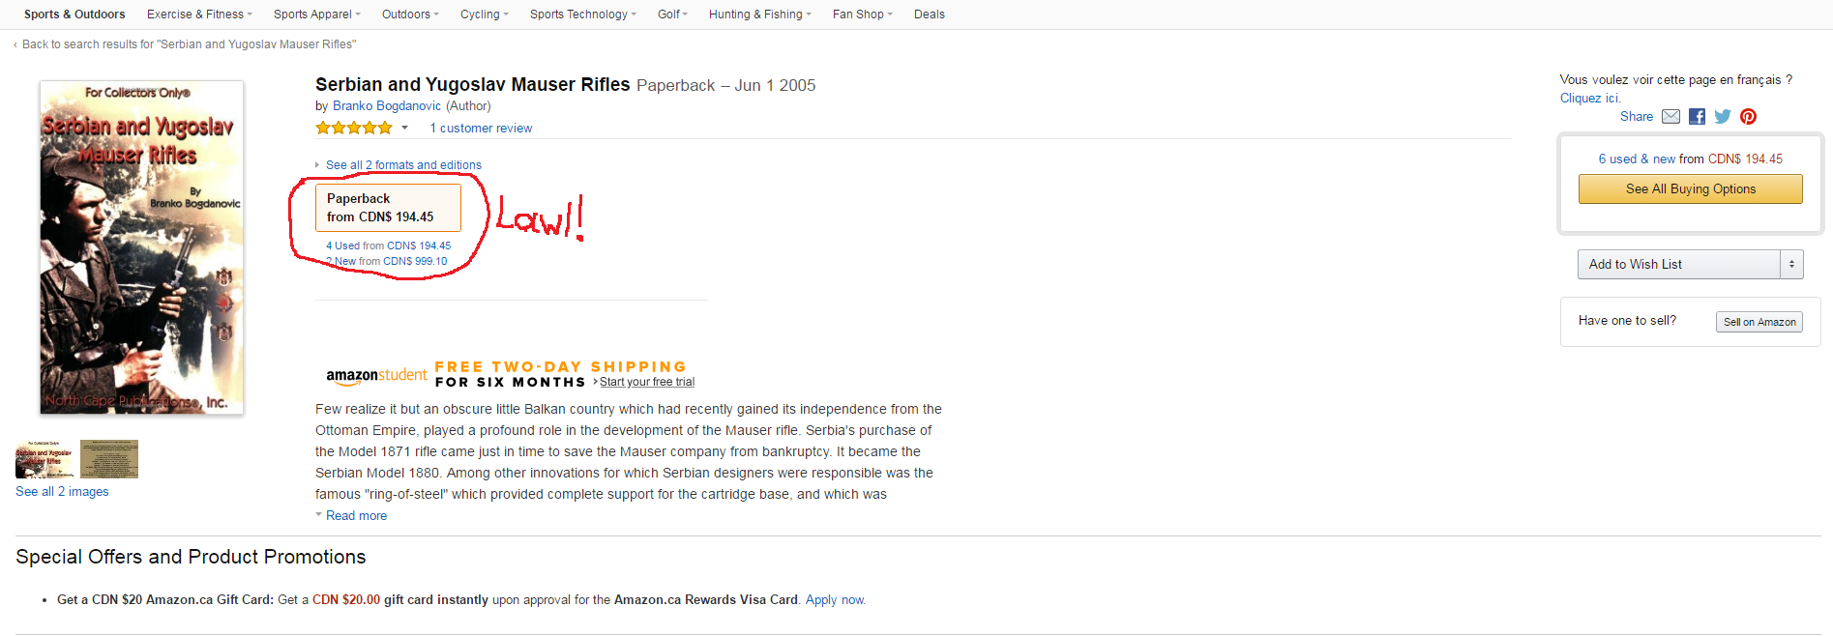The image size is (1833, 636).
Task: Share the book on Facebook
Action: (1697, 117)
